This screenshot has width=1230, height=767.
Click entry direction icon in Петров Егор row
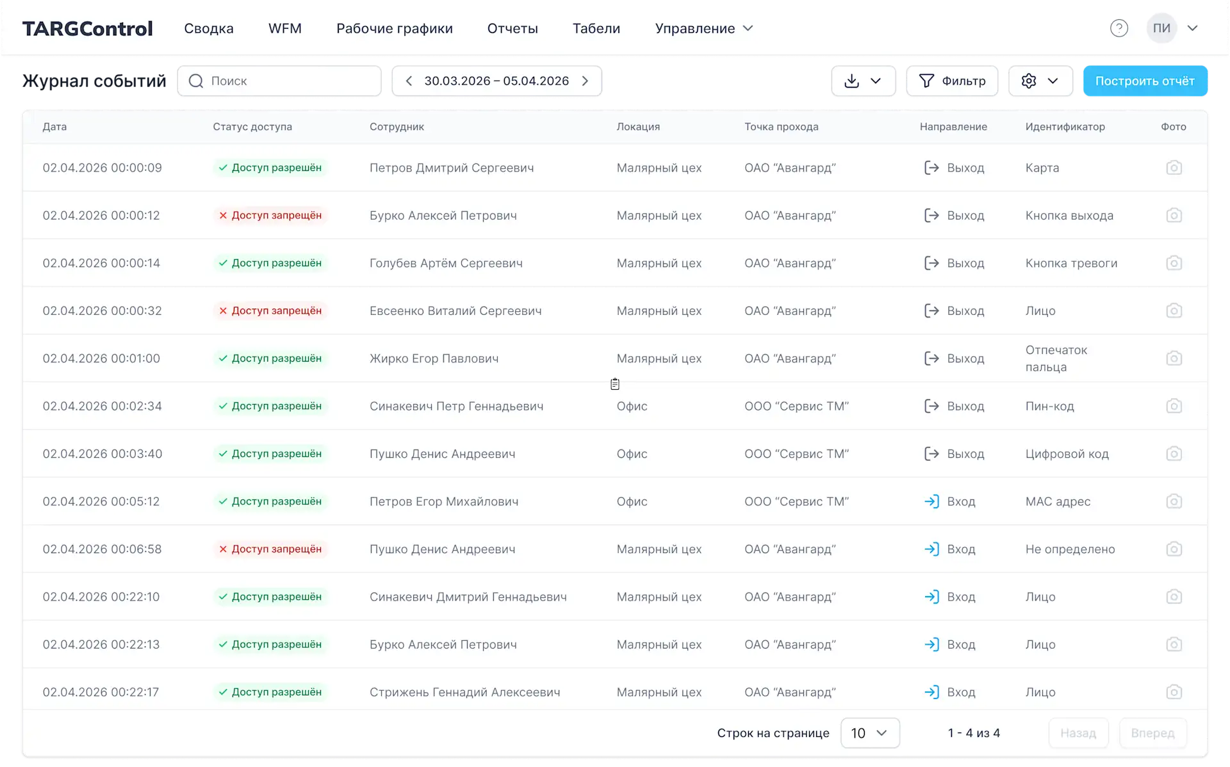pos(931,501)
